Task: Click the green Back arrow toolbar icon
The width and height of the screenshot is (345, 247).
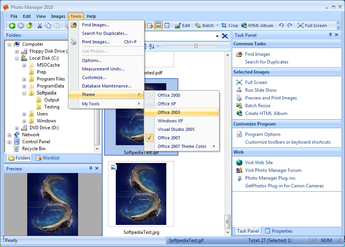Action: 12,26
